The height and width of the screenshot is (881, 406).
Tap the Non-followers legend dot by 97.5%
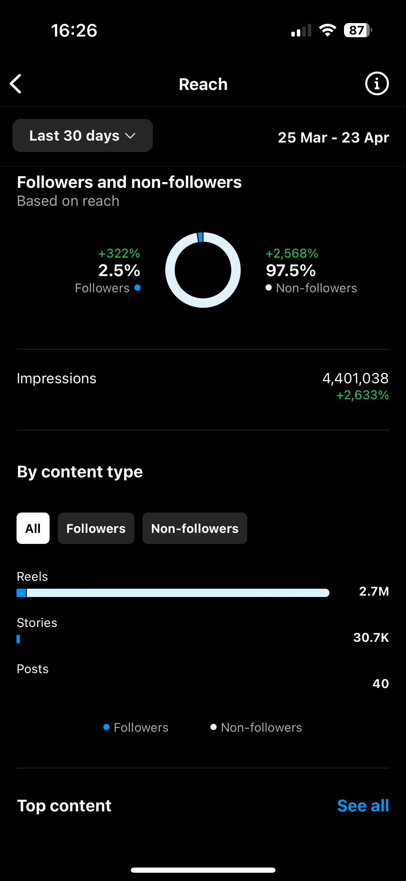(x=269, y=287)
